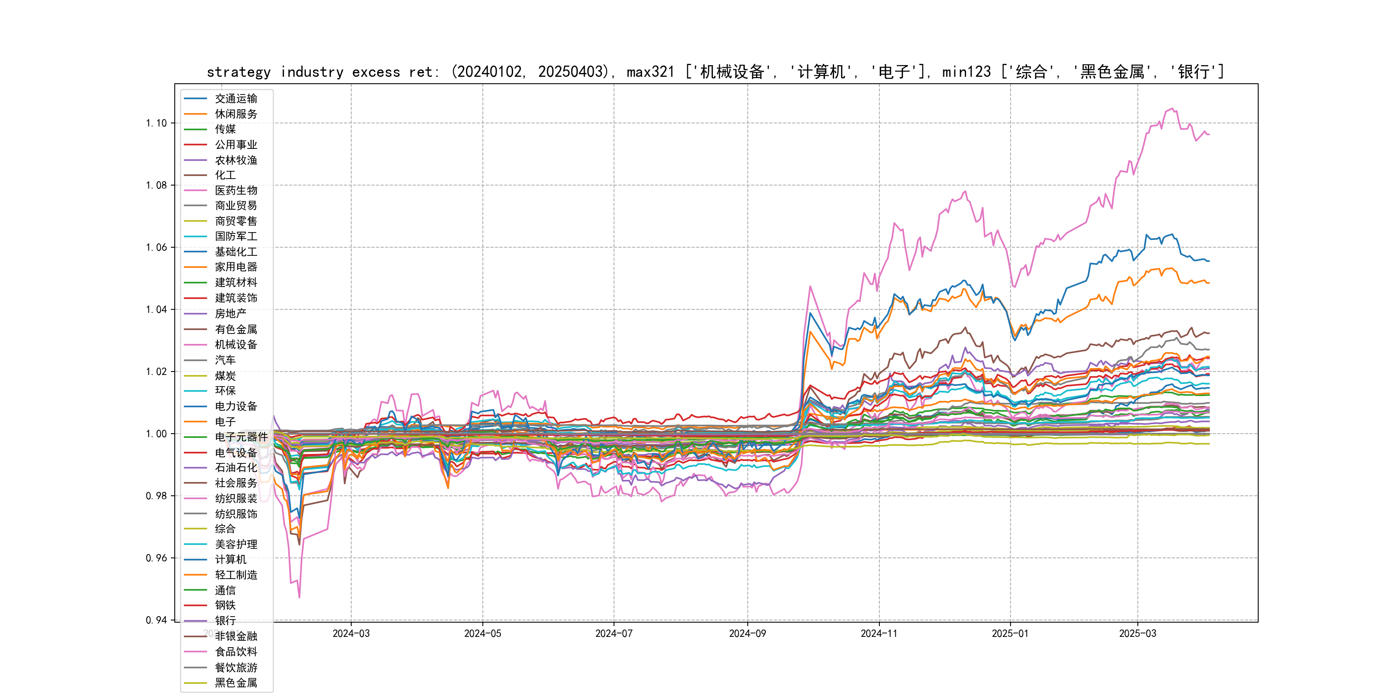Select the 机械设备 legend entry

[x=236, y=345]
